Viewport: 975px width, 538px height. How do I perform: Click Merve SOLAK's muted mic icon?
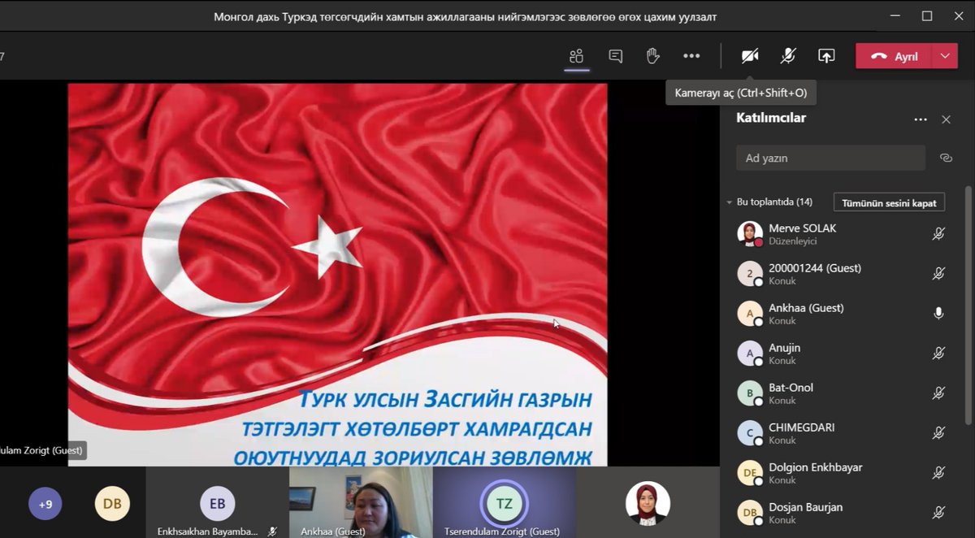pos(938,234)
